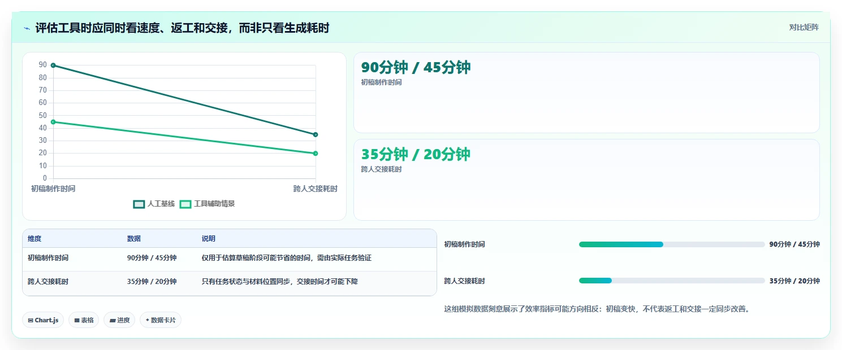Click the progress value 35分钟 / 20分钟
Image resolution: width=842 pixels, height=350 pixels.
coord(794,281)
